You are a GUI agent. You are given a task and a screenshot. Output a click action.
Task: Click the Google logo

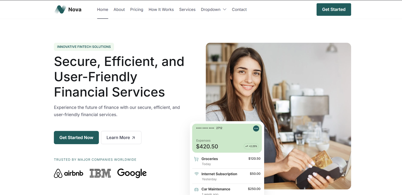point(132,173)
